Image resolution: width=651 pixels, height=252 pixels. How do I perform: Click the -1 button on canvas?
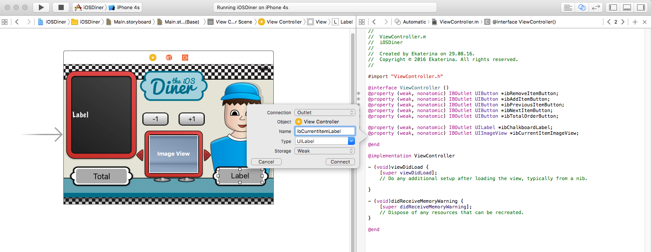(x=155, y=119)
